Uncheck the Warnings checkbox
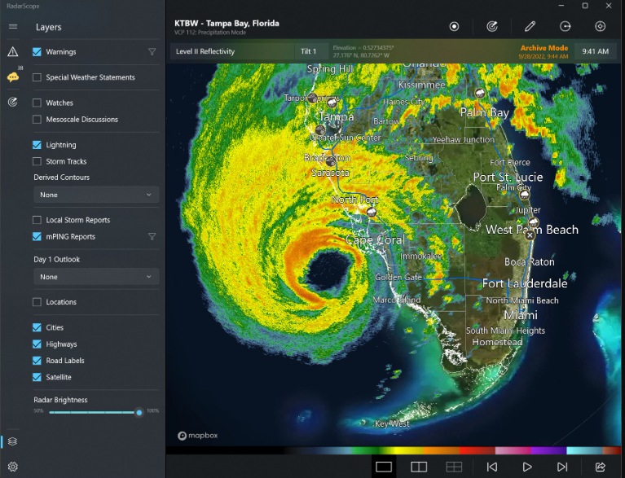The height and width of the screenshot is (478, 625). tap(37, 52)
